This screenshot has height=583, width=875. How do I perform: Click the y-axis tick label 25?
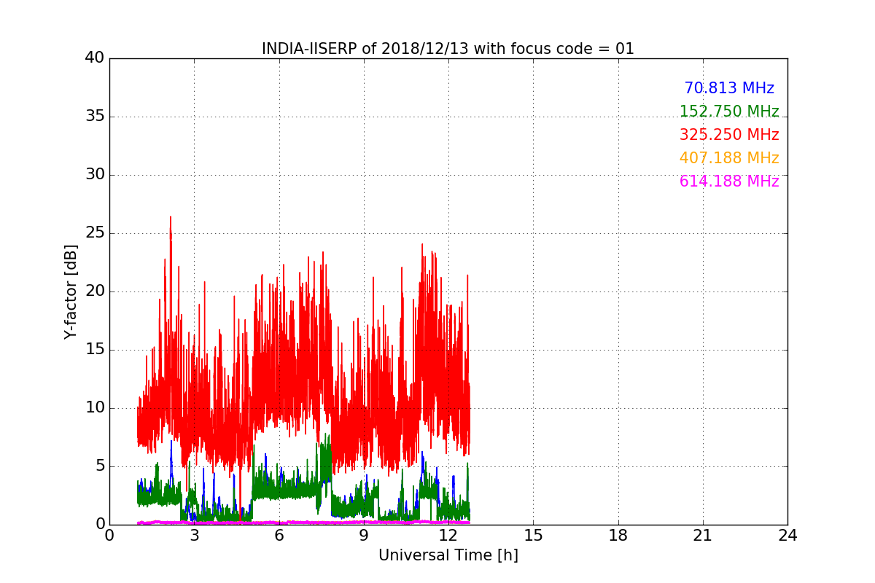click(x=95, y=233)
